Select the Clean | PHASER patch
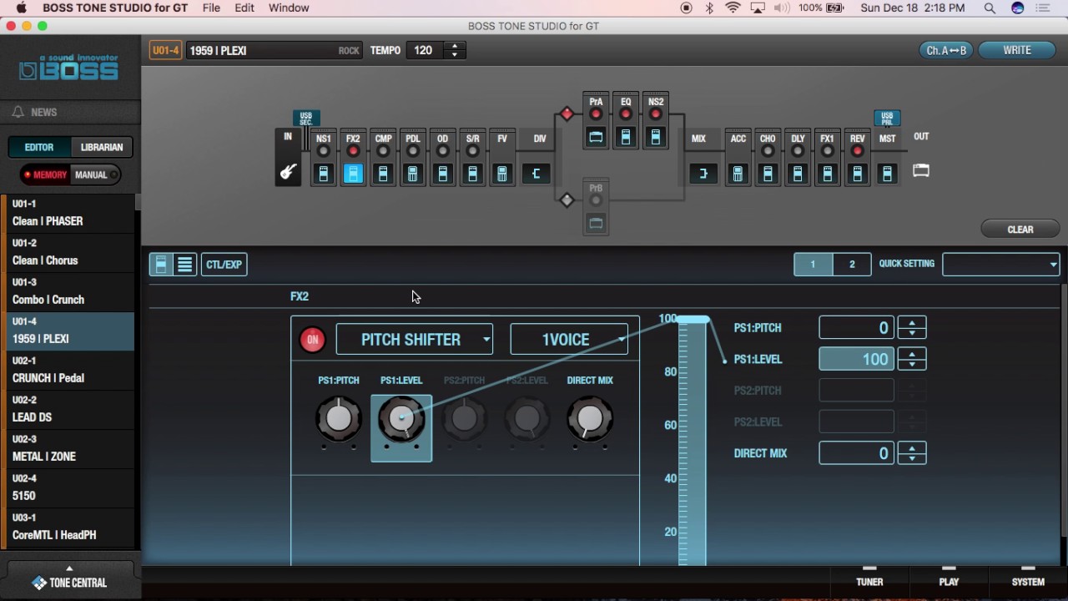The height and width of the screenshot is (601, 1068). click(69, 214)
